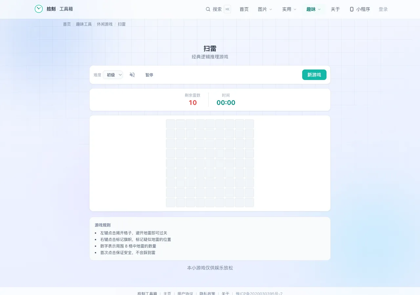The height and width of the screenshot is (295, 420).
Task: Open search via the magnifier icon
Action: coord(208,9)
